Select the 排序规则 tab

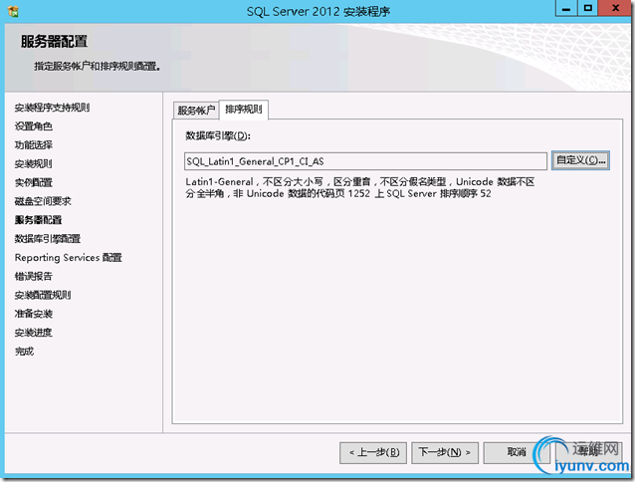pos(244,110)
